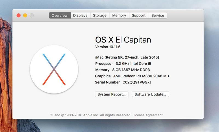
Task: Click the OS X El Capitan title
Action: (123, 40)
